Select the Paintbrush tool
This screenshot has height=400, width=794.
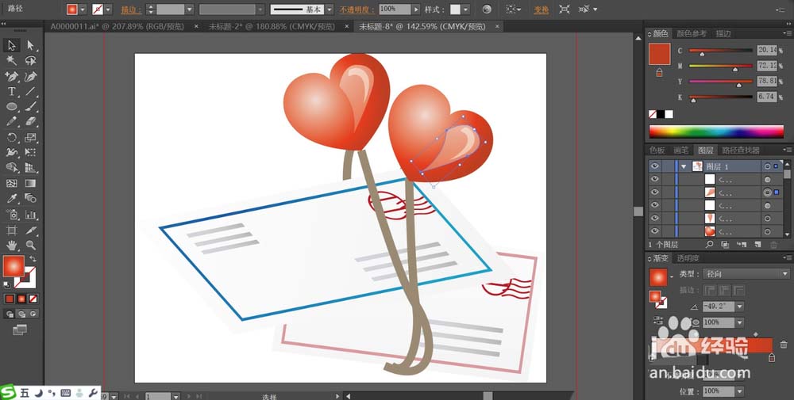pos(30,107)
